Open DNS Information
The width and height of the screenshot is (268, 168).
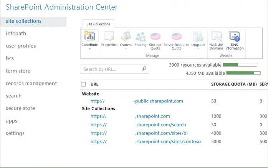(234, 37)
